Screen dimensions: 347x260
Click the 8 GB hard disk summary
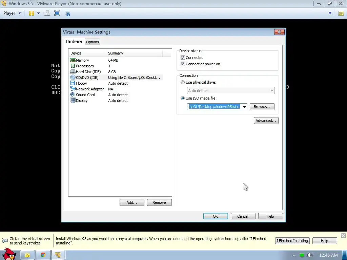(x=112, y=72)
